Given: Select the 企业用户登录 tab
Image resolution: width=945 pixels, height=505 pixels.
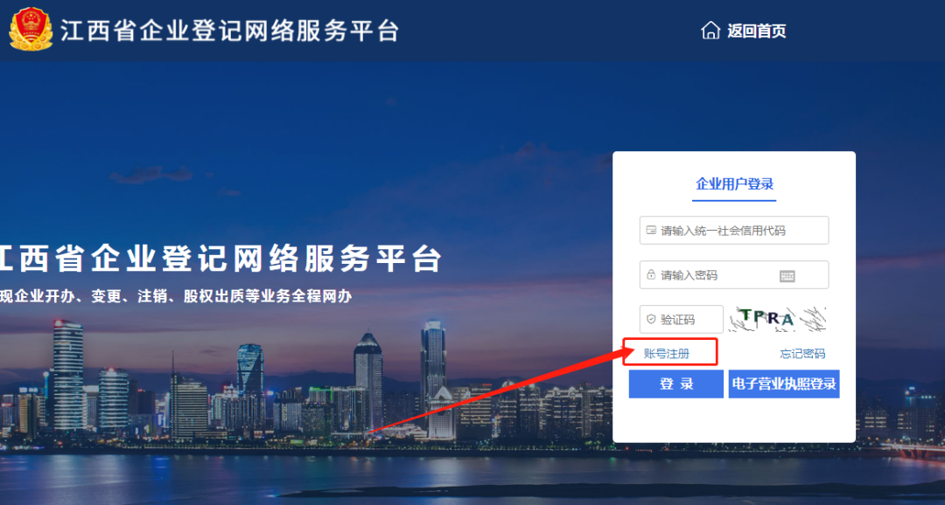Looking at the screenshot, I should (x=734, y=184).
